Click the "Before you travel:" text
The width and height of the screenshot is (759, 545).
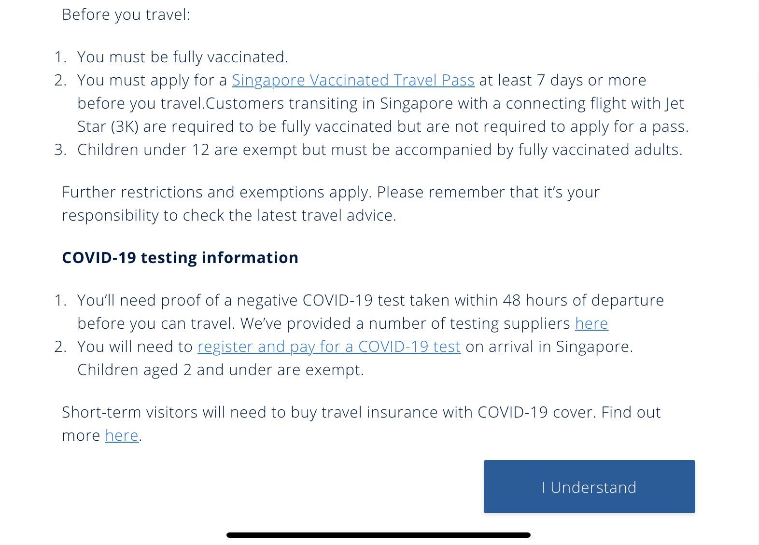coord(126,14)
